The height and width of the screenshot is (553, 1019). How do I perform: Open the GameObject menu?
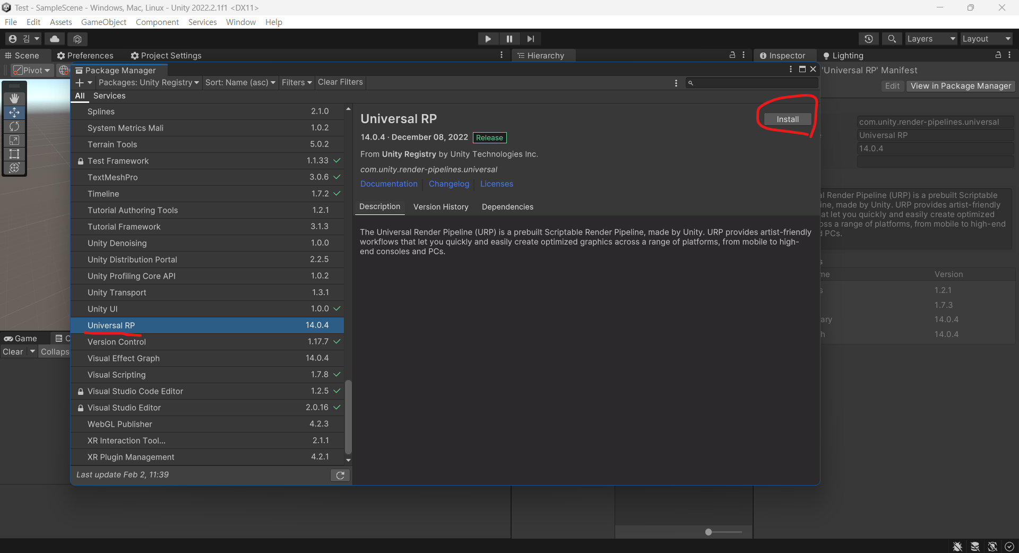tap(103, 22)
